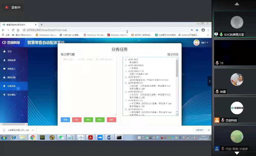256x156 pixels.
Task: Launch Adobe Acrobat from the taskbar
Action: click(x=90, y=138)
